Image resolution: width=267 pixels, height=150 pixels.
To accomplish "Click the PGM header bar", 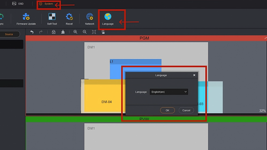I will click(x=146, y=38).
